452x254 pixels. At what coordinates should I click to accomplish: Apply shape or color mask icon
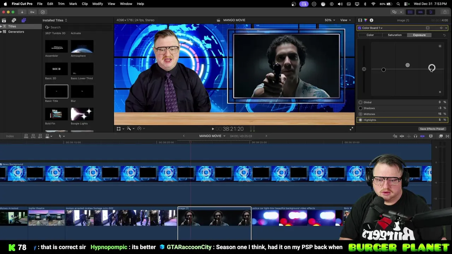click(x=428, y=28)
